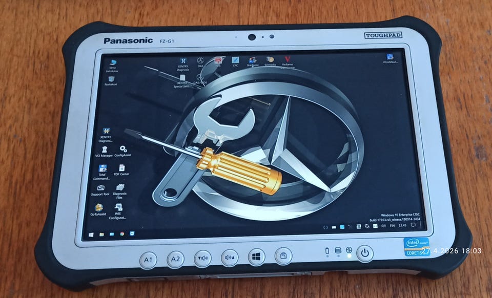Open the SDmedia shortcut

click(270, 61)
